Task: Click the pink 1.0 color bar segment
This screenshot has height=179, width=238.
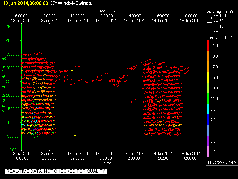Action: tap(208, 152)
